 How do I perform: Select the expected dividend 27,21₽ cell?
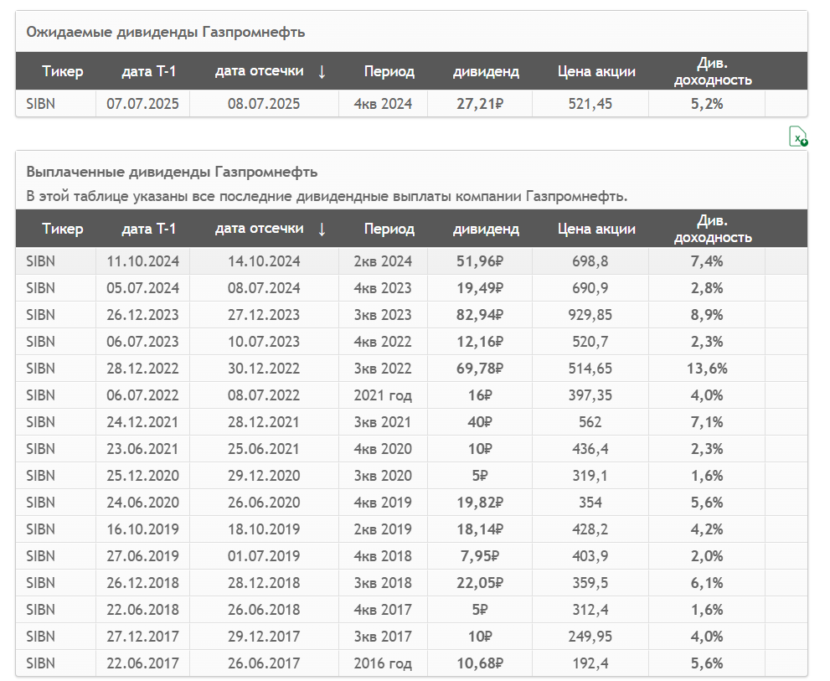click(480, 104)
